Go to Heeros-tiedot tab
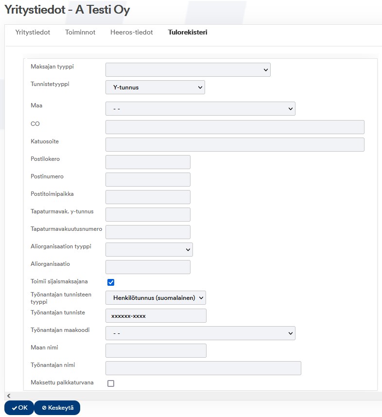 [131, 32]
